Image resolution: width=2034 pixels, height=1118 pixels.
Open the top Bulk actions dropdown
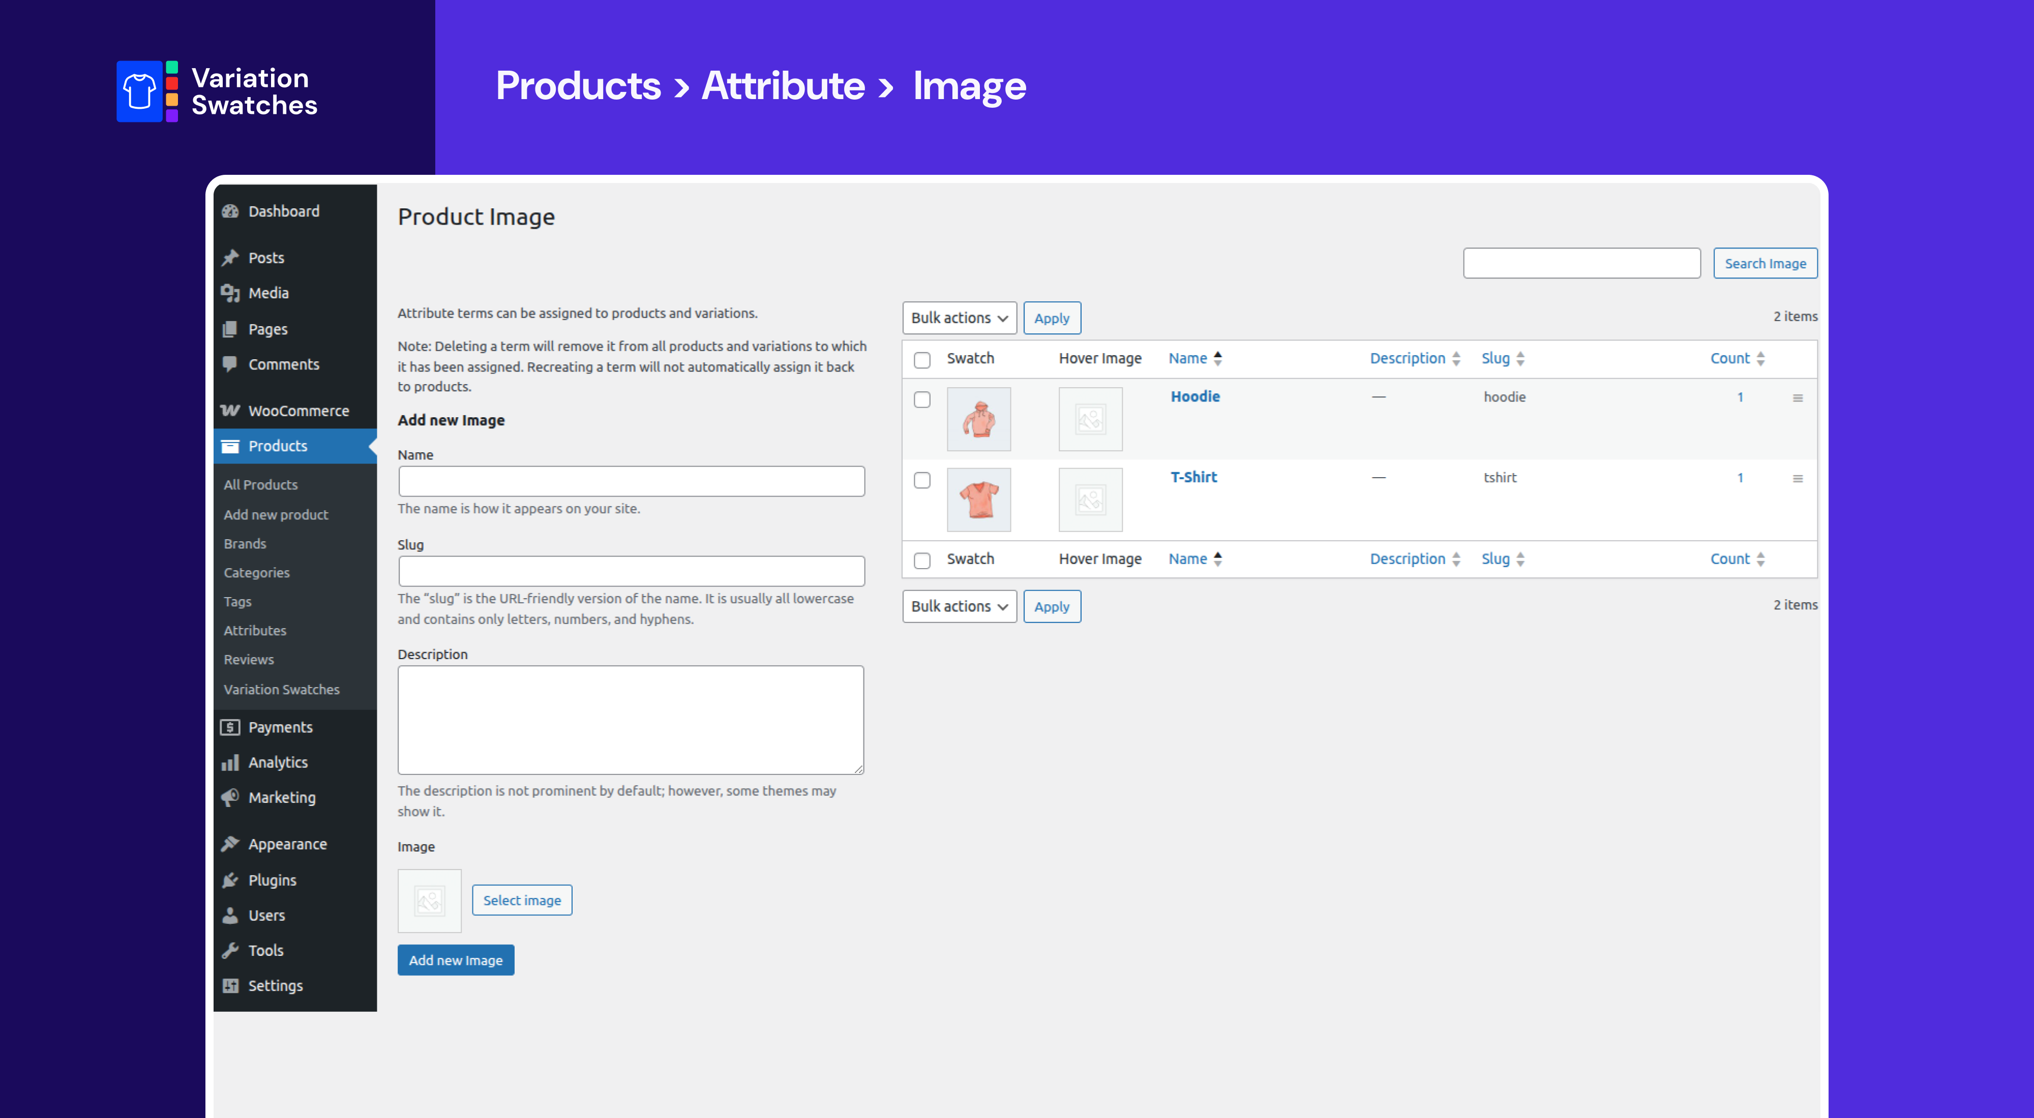pos(959,318)
